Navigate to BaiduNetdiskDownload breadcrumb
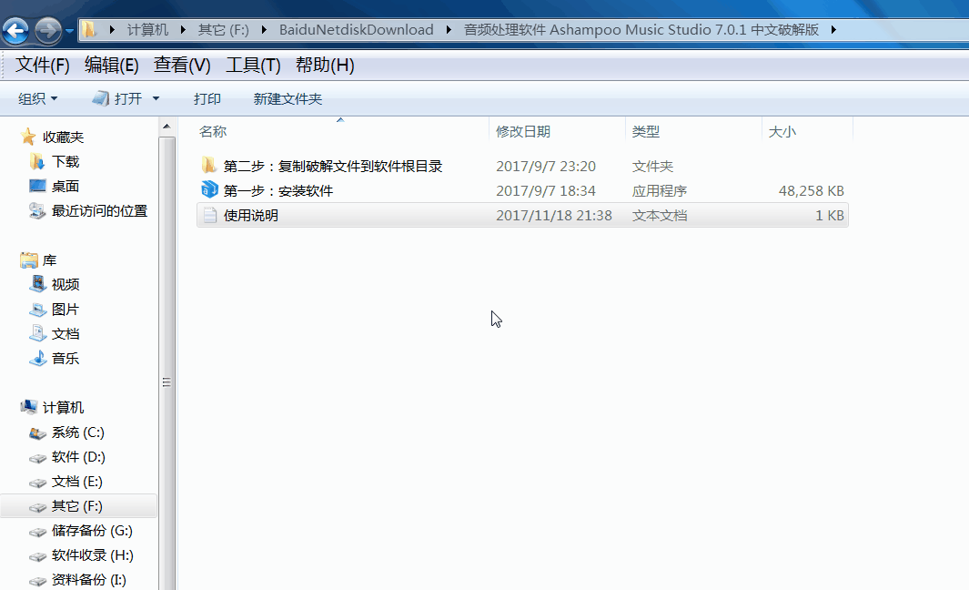 point(356,30)
